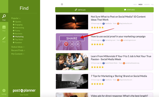The width and height of the screenshot is (159, 97).
Task: Click the Facebook icon next to Social Media Week
Action: pyautogui.click(x=103, y=63)
